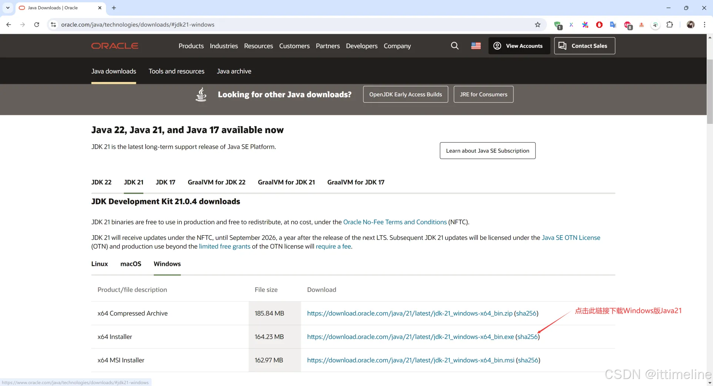Switch to GraalVM for JDK 21 tab
The image size is (713, 386).
click(x=286, y=182)
